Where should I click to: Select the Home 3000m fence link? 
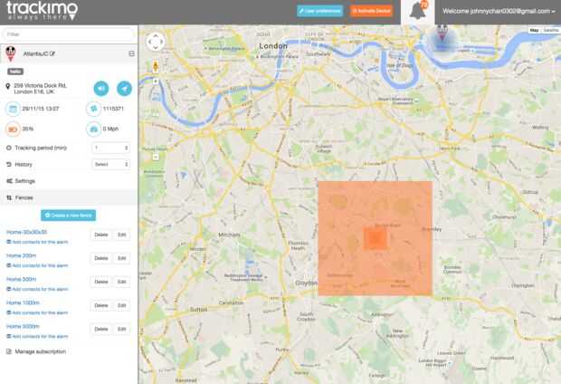point(23,327)
